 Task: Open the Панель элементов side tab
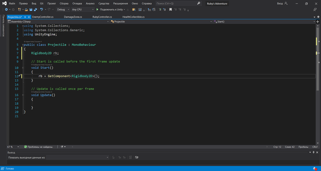[3, 26]
